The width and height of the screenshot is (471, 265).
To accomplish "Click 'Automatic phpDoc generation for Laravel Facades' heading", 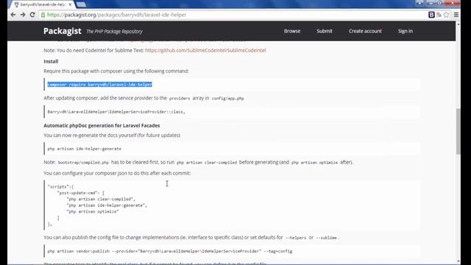I will (x=102, y=125).
